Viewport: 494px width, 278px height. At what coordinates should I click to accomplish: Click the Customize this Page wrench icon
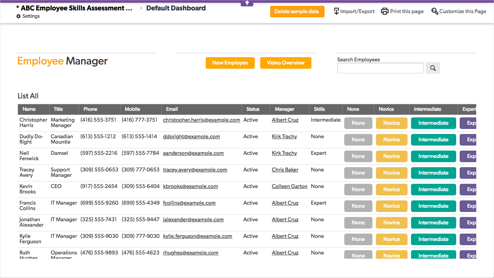tap(435, 11)
